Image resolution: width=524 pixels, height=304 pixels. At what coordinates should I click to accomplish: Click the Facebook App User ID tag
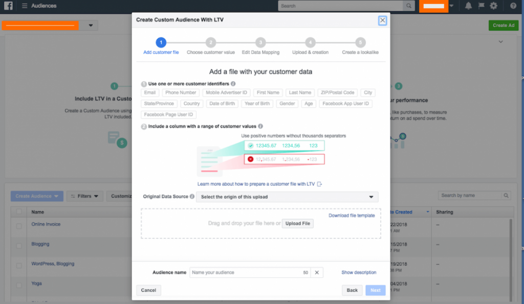tap(345, 103)
